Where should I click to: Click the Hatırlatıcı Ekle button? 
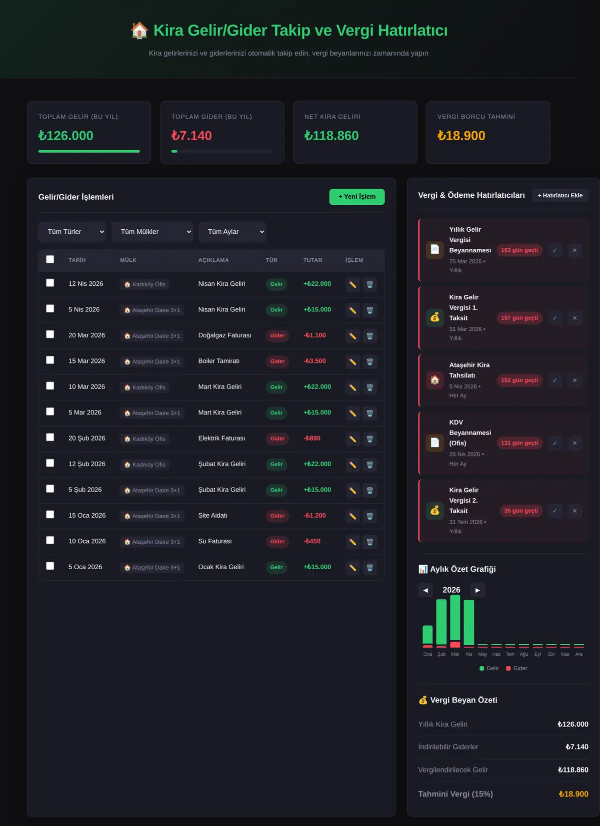coord(560,195)
